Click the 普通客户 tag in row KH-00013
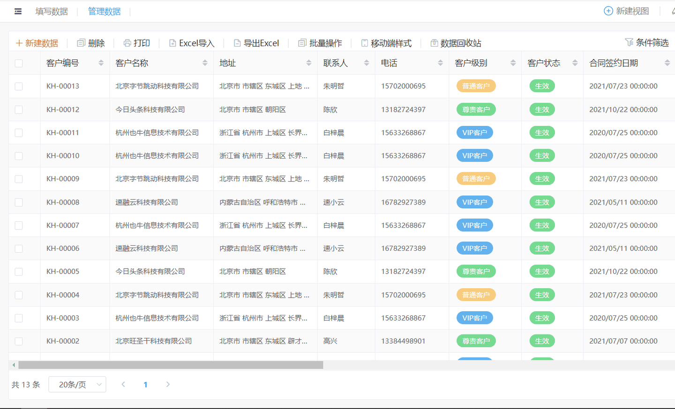 [x=476, y=86]
